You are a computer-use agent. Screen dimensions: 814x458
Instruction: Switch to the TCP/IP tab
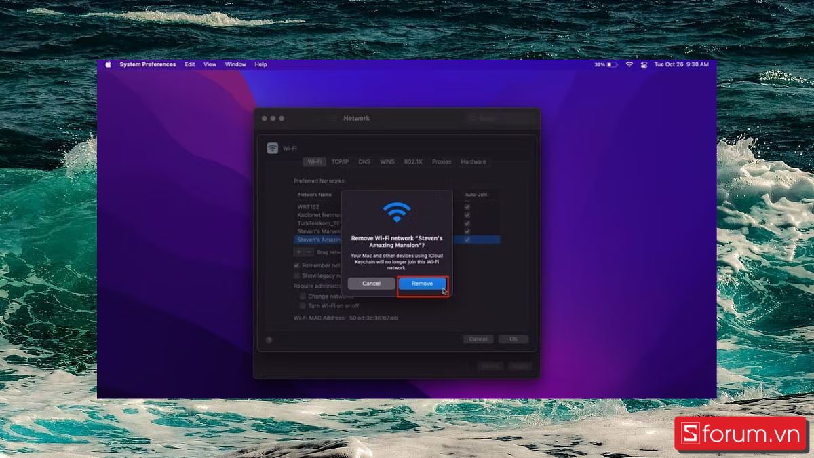tap(340, 162)
